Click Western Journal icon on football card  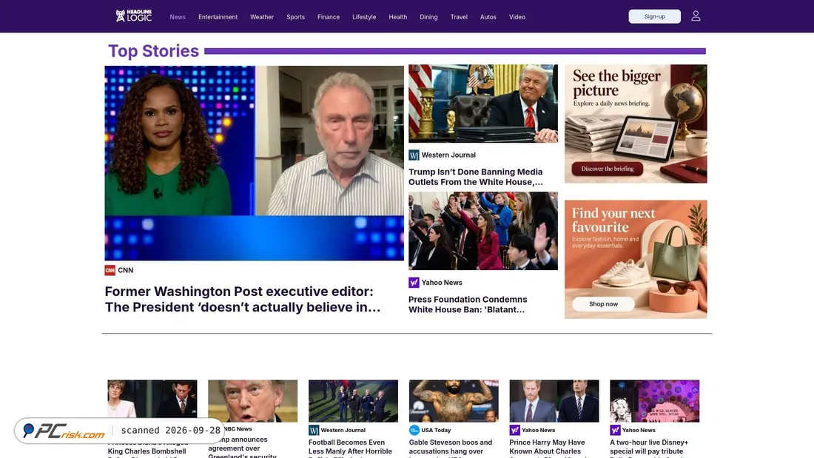pyautogui.click(x=314, y=430)
